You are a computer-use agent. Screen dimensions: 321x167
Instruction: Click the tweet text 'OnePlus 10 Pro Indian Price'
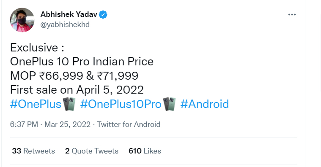pyautogui.click(x=82, y=62)
